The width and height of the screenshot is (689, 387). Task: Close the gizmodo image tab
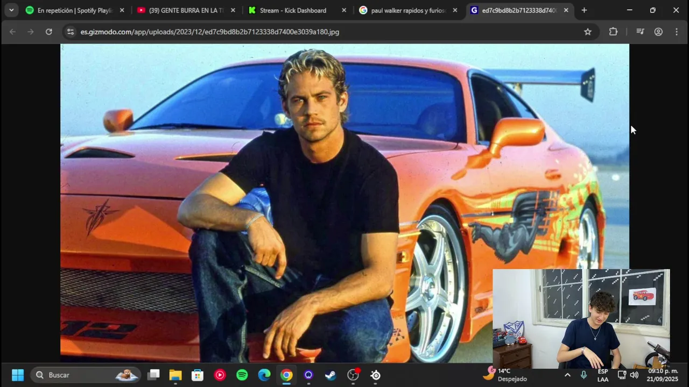point(566,10)
